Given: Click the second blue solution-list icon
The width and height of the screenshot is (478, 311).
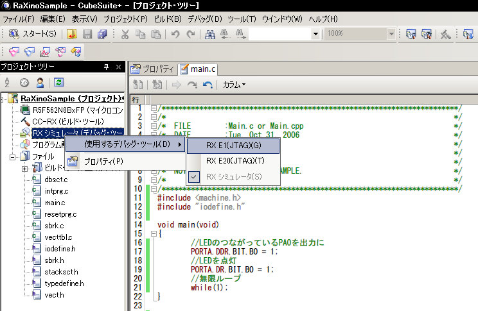Looking at the screenshot, I should tap(30, 52).
